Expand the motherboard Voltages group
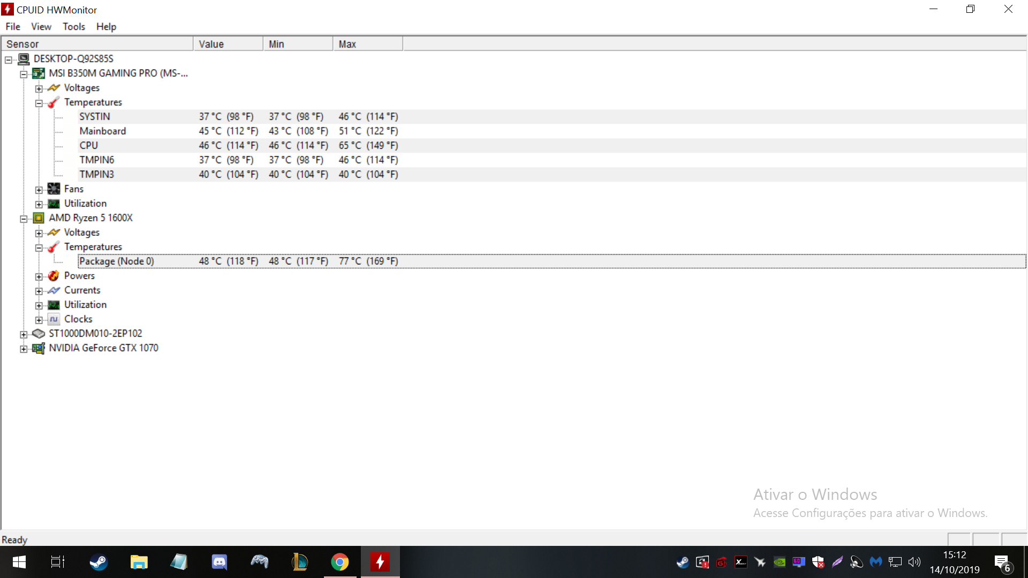The width and height of the screenshot is (1028, 578). pos(39,88)
